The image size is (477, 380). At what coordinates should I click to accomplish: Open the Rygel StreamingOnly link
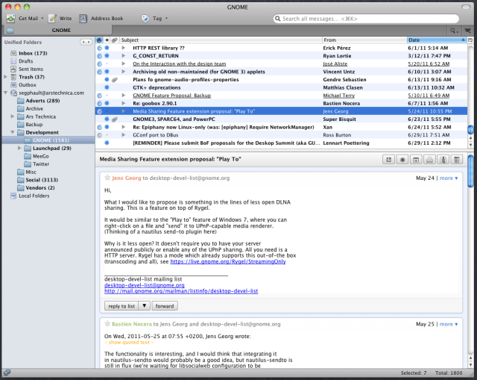click(x=228, y=262)
